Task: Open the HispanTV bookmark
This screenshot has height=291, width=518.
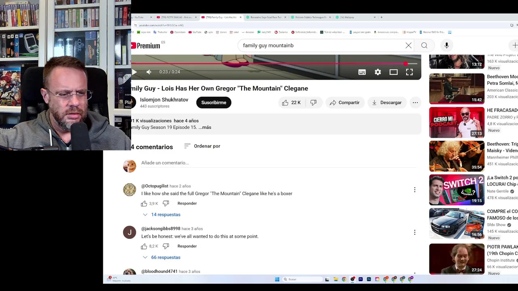Action: coord(410,32)
